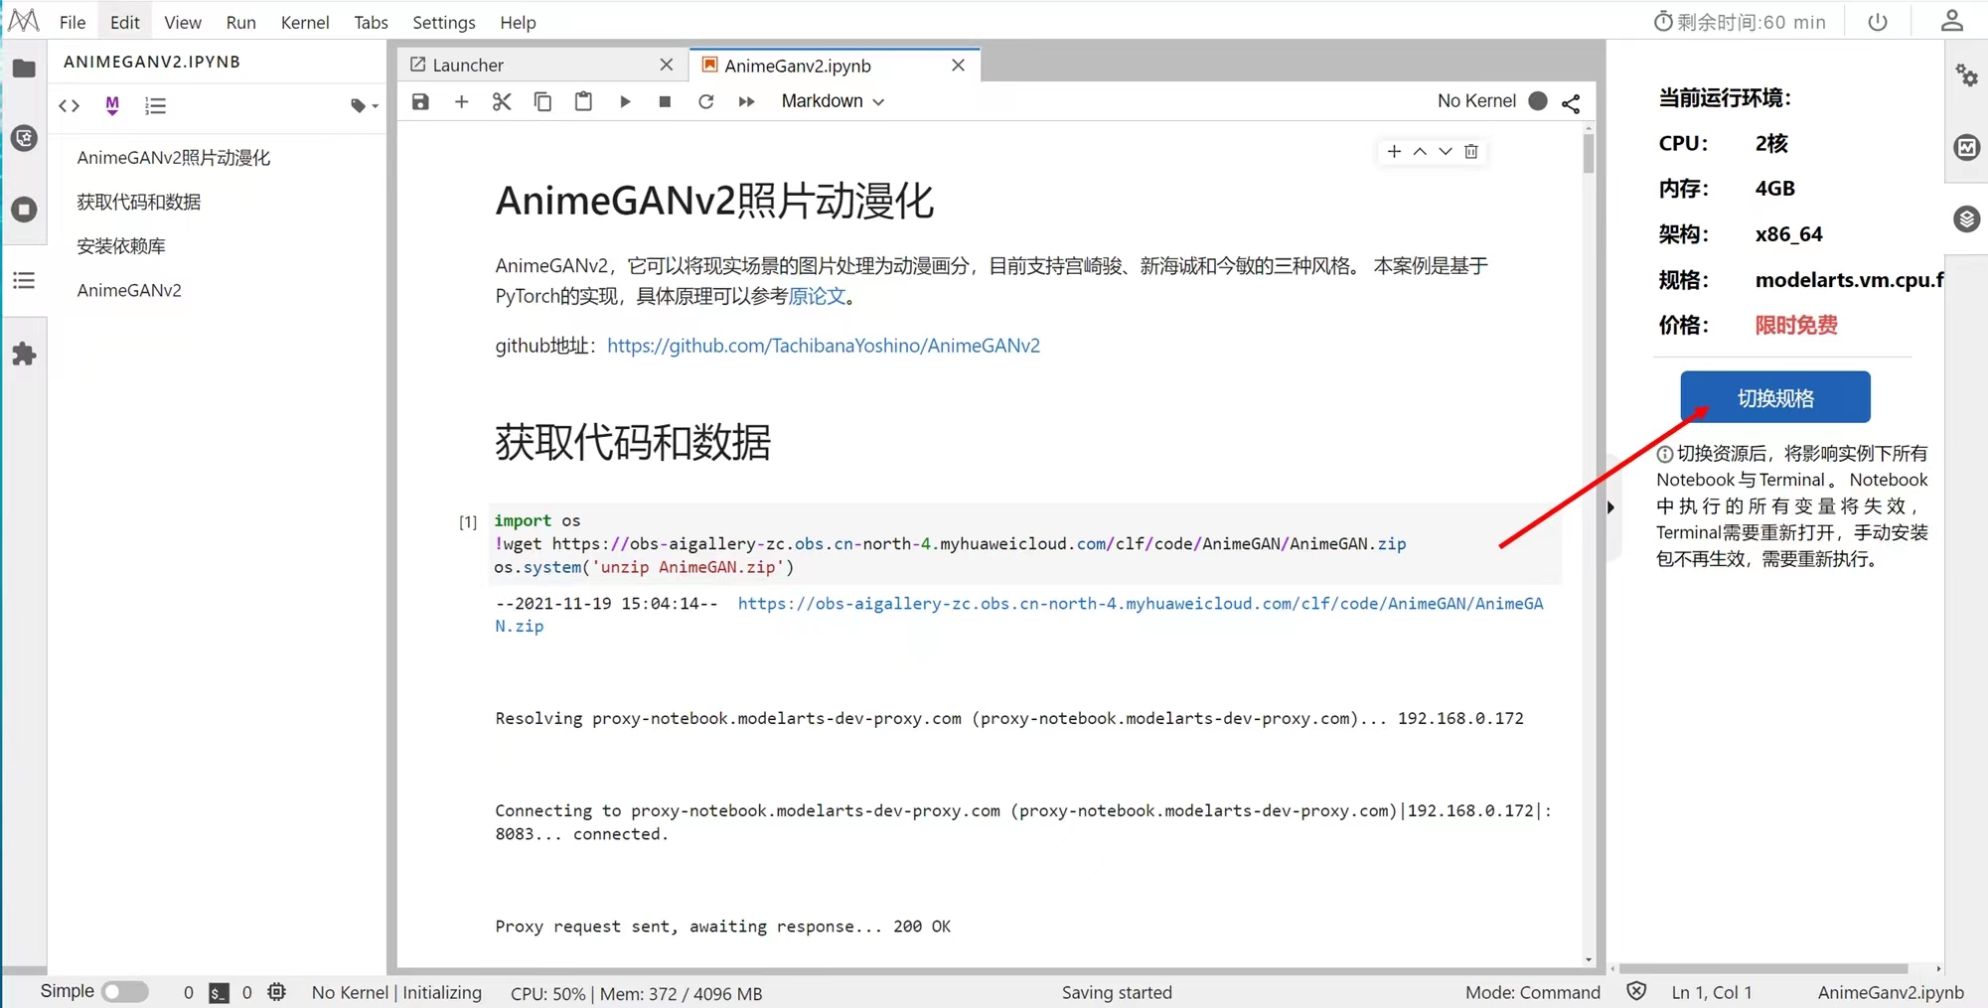Image resolution: width=1988 pixels, height=1008 pixels.
Task: Open the extension manager puzzle icon
Action: [24, 354]
